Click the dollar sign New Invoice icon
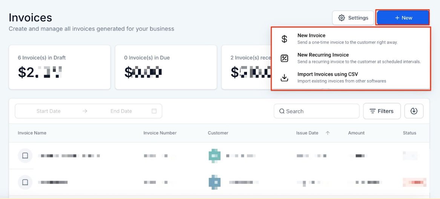 (285, 39)
